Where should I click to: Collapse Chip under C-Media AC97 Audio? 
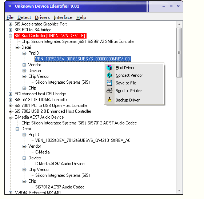[x=24, y=181]
